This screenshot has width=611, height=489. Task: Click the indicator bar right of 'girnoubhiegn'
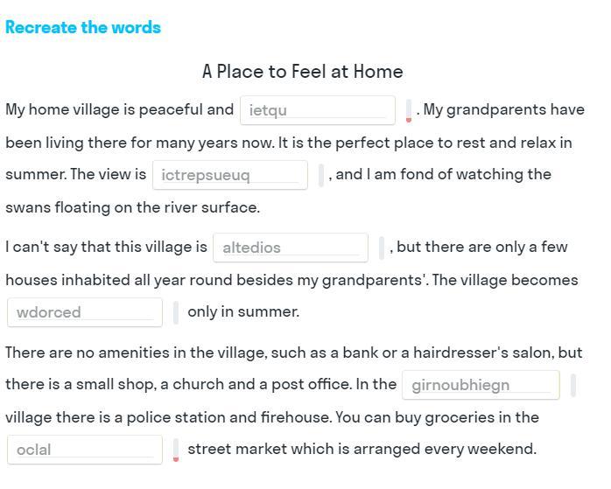click(x=573, y=385)
